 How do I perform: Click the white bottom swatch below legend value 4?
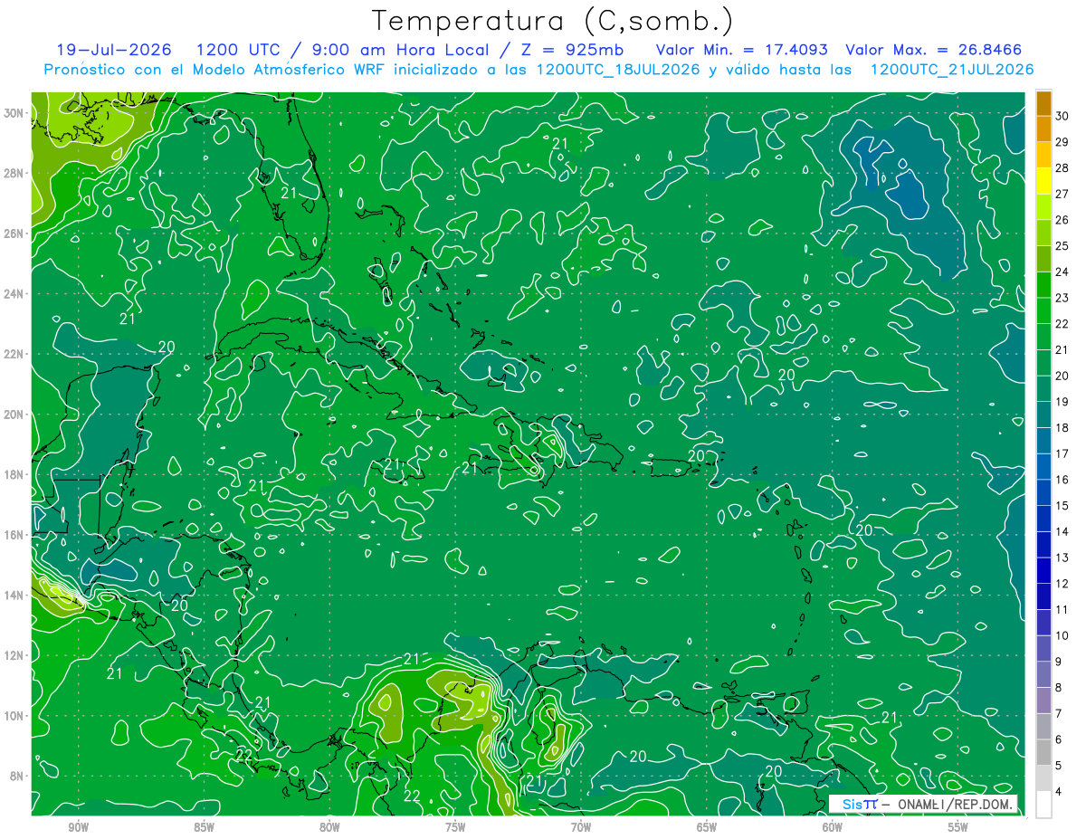coord(1043,805)
